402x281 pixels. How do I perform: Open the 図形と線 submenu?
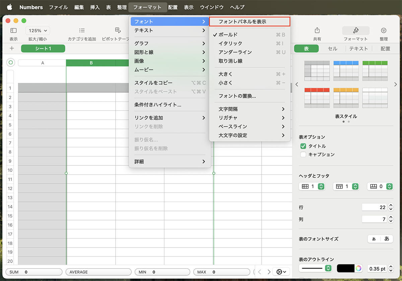point(170,52)
